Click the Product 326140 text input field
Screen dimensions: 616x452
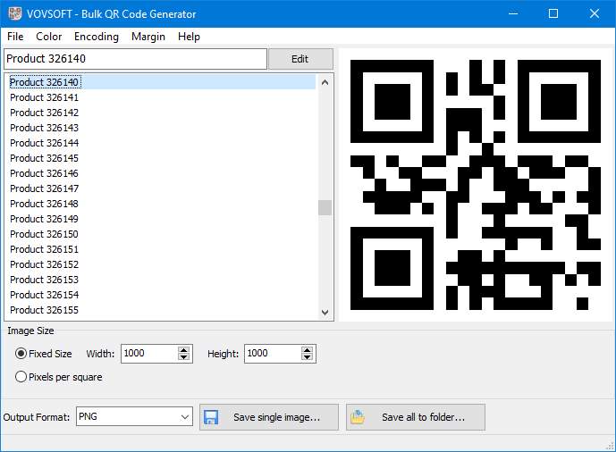point(134,59)
